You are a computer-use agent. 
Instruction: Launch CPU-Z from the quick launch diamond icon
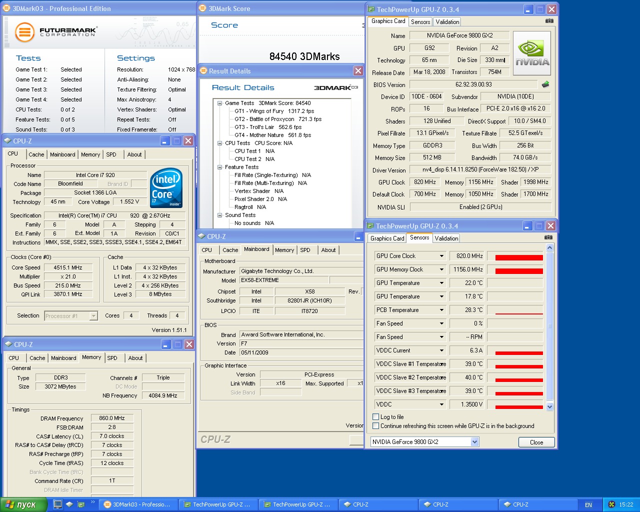(70, 504)
